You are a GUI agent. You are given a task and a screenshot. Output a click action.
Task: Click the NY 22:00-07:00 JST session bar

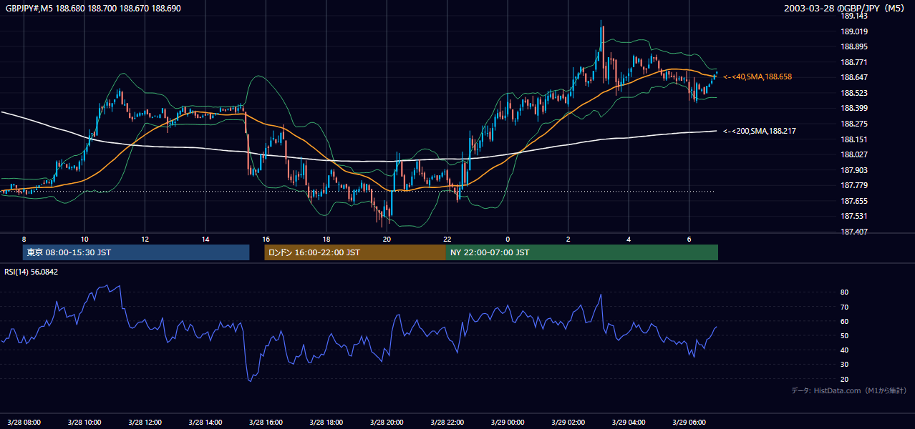pyautogui.click(x=582, y=252)
